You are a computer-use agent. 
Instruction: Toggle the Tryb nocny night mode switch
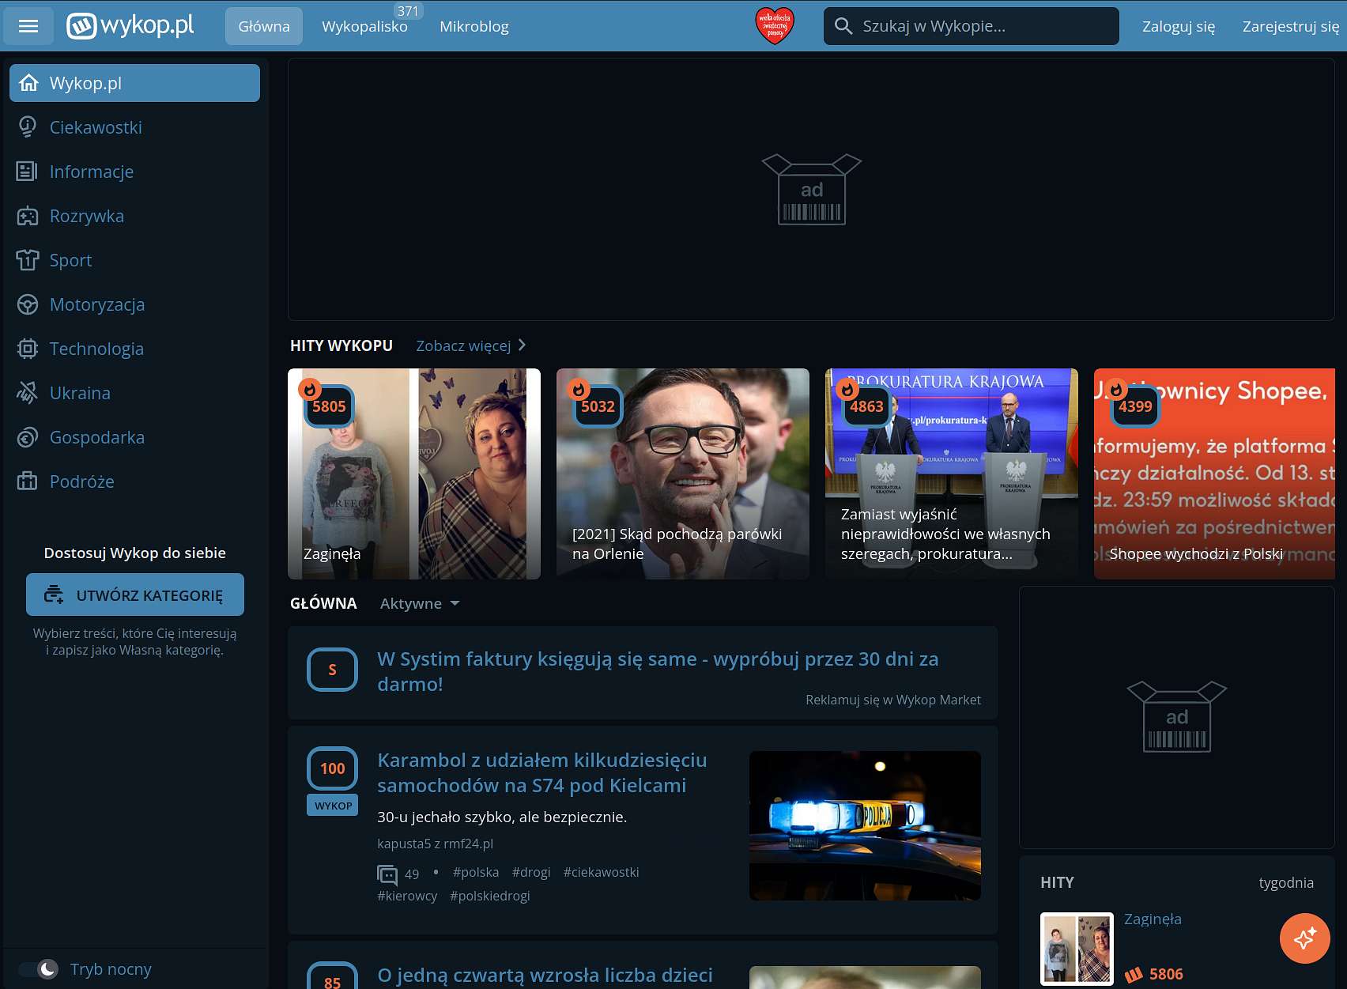pyautogui.click(x=40, y=968)
